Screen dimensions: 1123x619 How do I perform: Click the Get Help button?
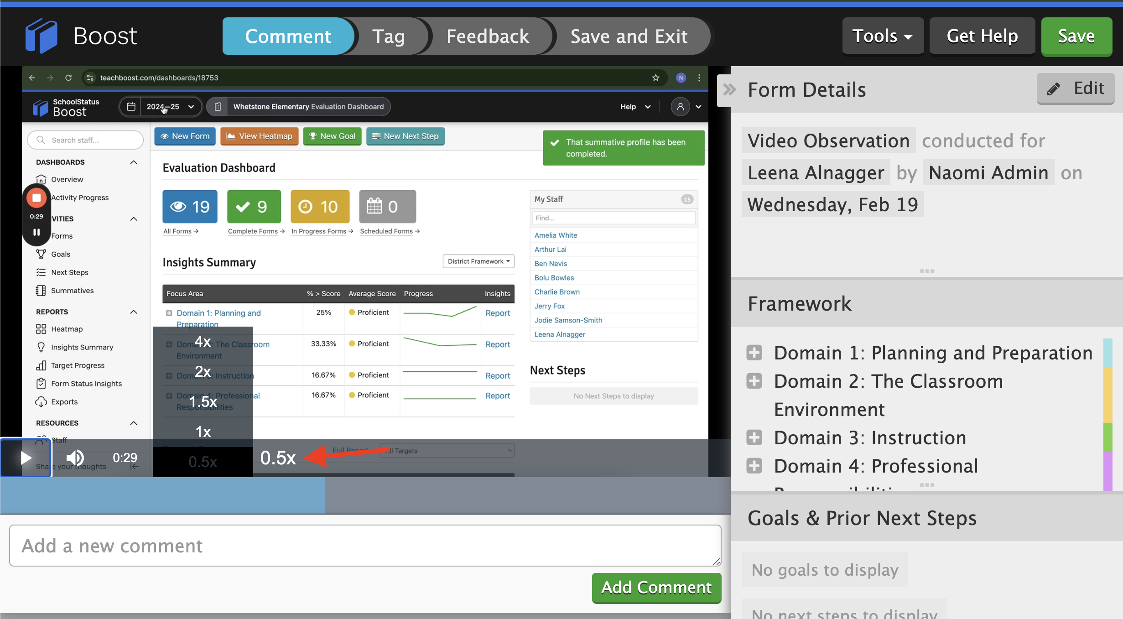point(982,36)
